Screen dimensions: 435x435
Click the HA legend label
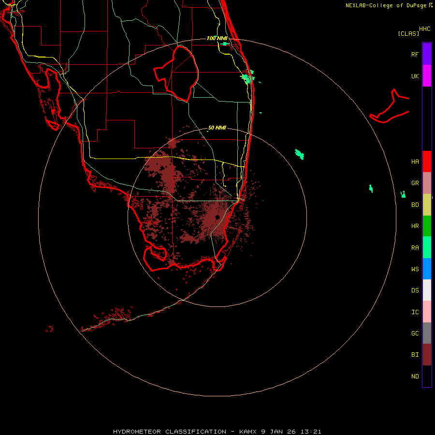(415, 161)
